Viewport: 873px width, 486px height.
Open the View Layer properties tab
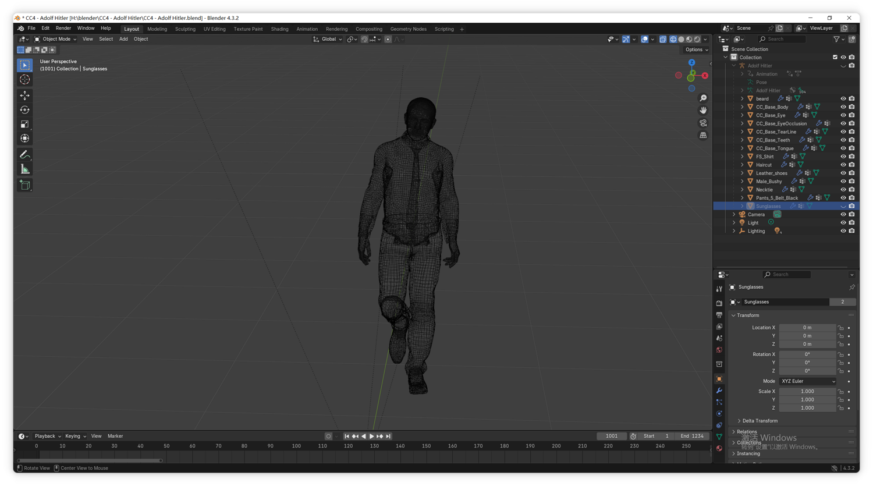(x=719, y=327)
